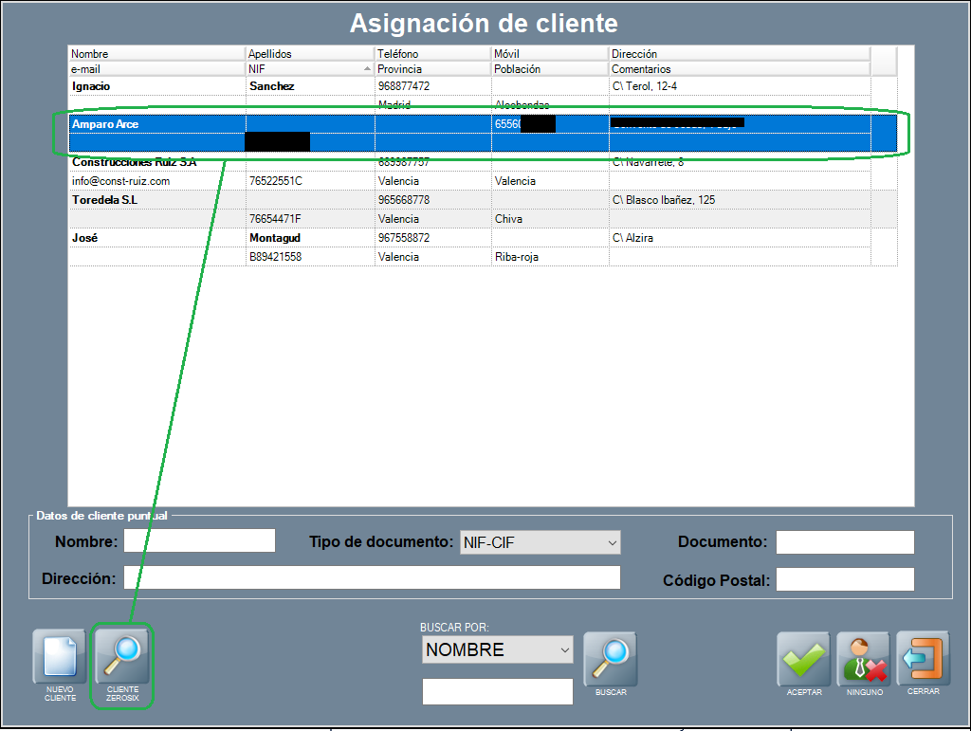971x731 pixels.
Task: Select the José Montagud client row
Action: coord(156,238)
